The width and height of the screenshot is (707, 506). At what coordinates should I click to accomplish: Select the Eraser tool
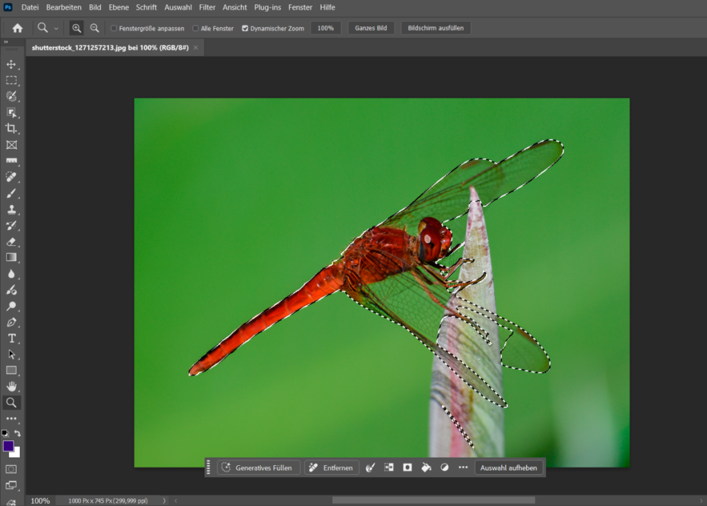tap(11, 242)
